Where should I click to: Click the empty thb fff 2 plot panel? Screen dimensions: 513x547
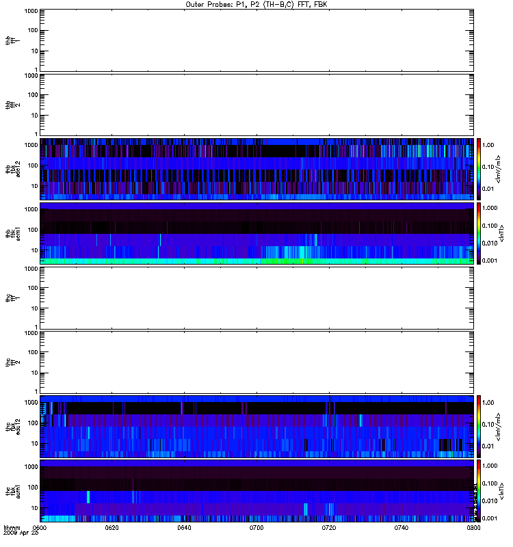coord(257,105)
